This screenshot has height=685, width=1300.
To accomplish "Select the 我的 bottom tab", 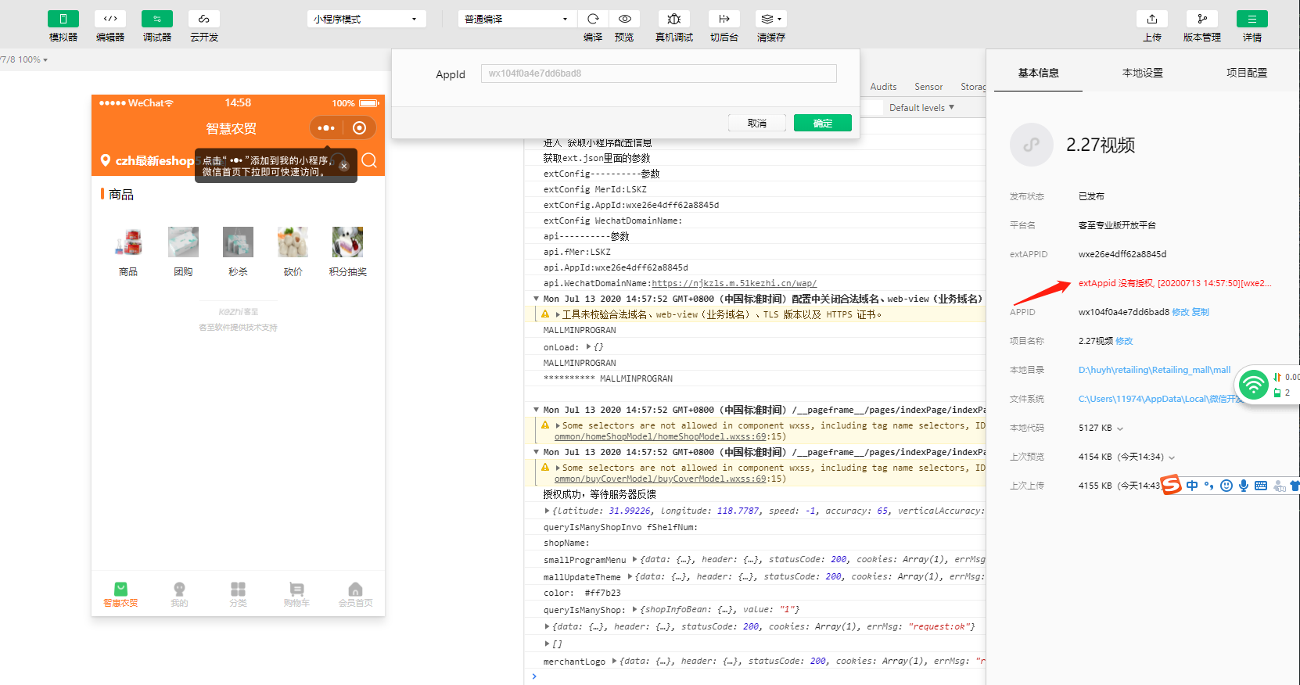I will pos(179,594).
